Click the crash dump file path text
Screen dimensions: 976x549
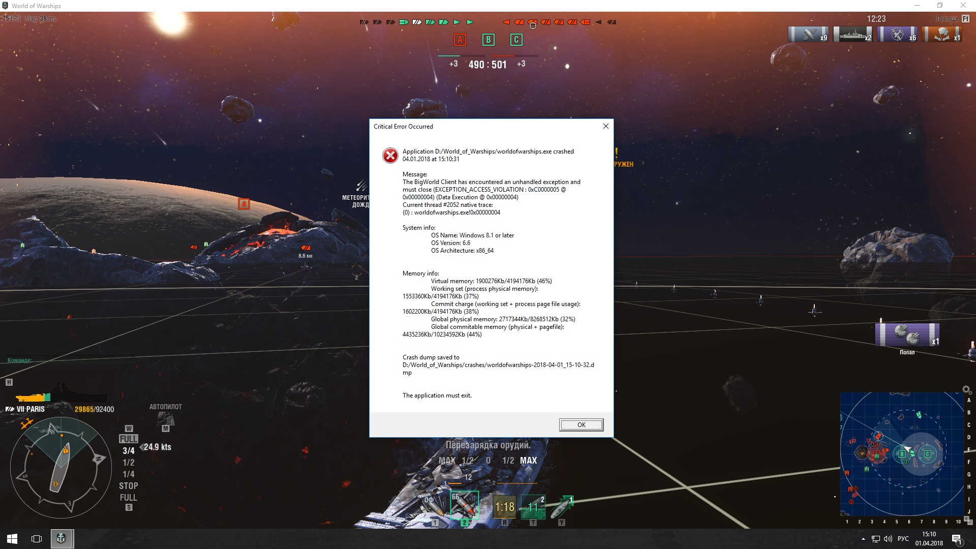(498, 369)
